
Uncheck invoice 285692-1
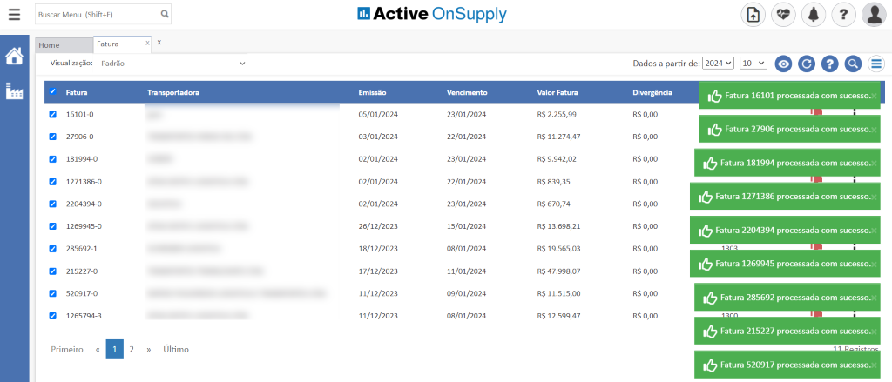tap(53, 248)
